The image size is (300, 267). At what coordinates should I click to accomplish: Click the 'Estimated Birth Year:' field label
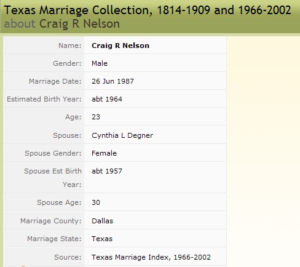(x=44, y=99)
